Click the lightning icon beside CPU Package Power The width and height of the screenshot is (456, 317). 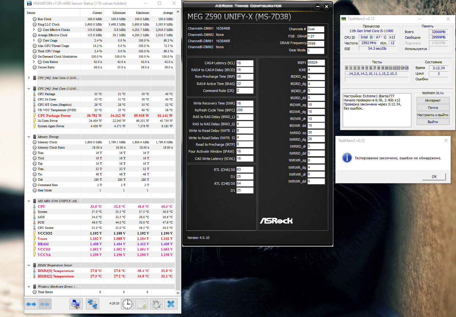35,116
